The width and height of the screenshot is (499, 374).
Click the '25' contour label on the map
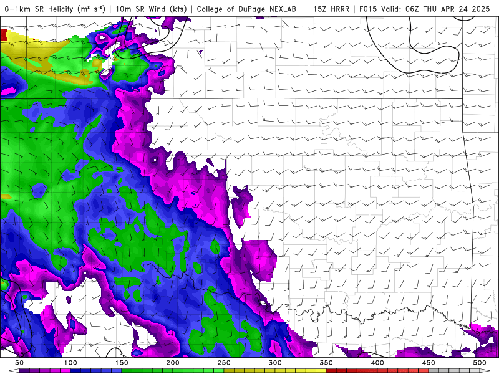(20, 353)
